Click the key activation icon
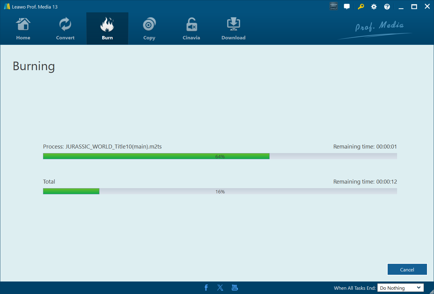The height and width of the screenshot is (294, 434). pyautogui.click(x=361, y=6)
